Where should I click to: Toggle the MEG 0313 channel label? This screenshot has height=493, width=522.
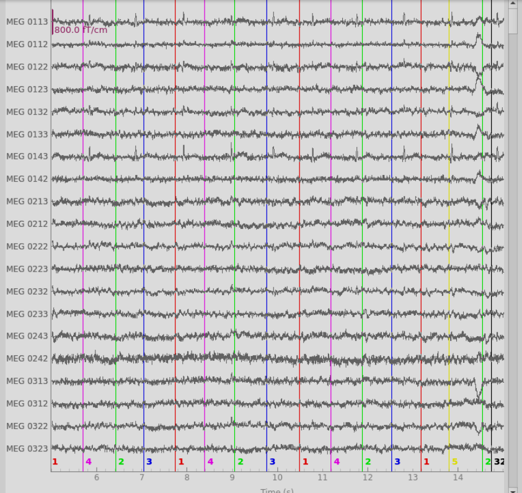coord(27,381)
